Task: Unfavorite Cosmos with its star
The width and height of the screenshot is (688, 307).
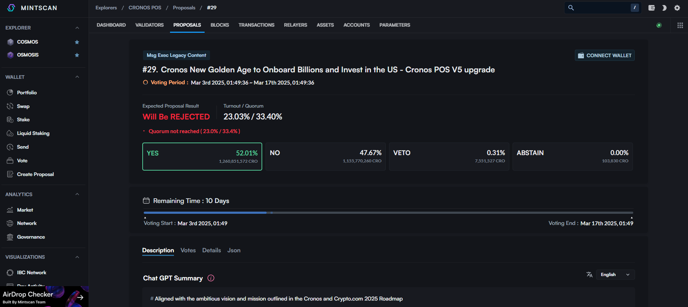Action: [x=77, y=42]
